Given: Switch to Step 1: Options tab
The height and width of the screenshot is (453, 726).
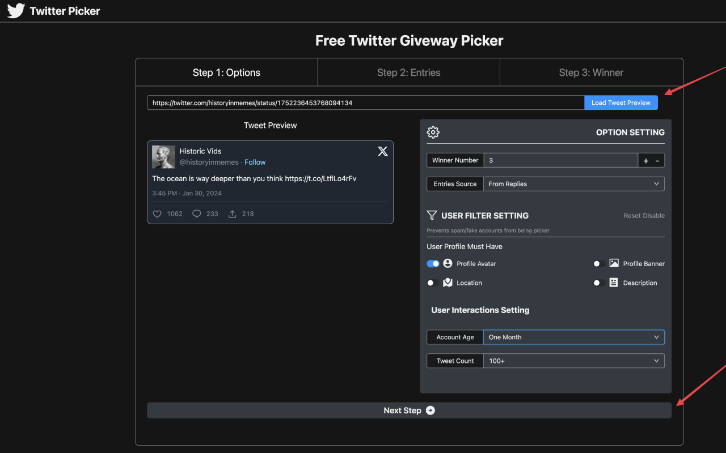Looking at the screenshot, I should pos(226,72).
